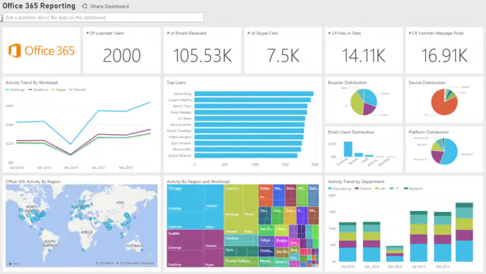
Task: Click the Office 365 logo tile
Action: 41,50
